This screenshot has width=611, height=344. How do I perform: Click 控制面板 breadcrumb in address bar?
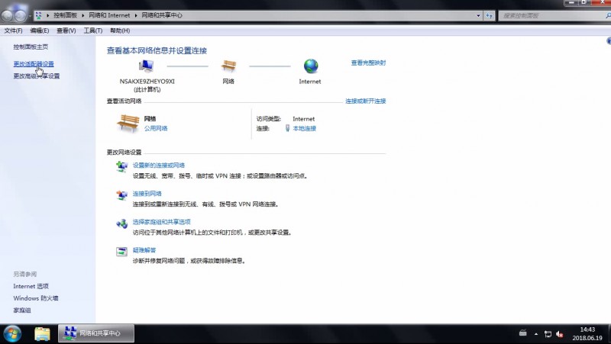(x=65, y=15)
